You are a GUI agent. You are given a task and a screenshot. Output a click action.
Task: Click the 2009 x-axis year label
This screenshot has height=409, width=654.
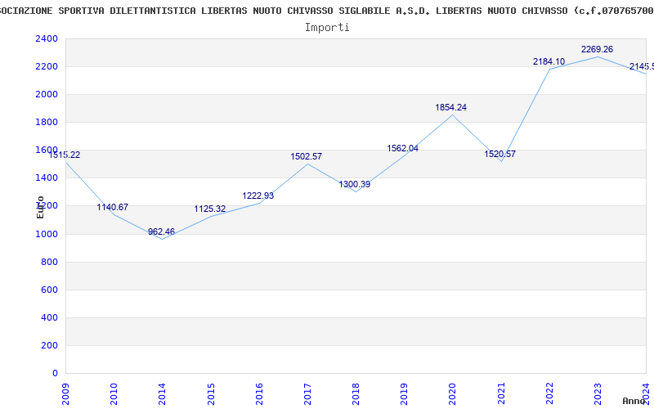pos(65,394)
